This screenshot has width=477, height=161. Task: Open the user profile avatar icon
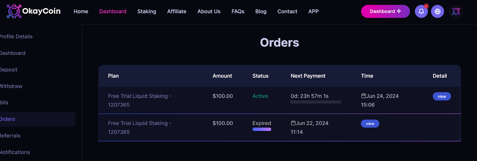pyautogui.click(x=456, y=11)
